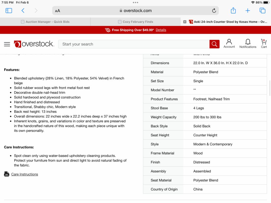Open a new Safari tab
271x203 pixels.
point(248,10)
